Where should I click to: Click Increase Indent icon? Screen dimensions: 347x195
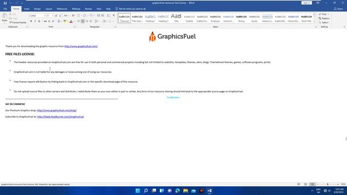point(102,16)
